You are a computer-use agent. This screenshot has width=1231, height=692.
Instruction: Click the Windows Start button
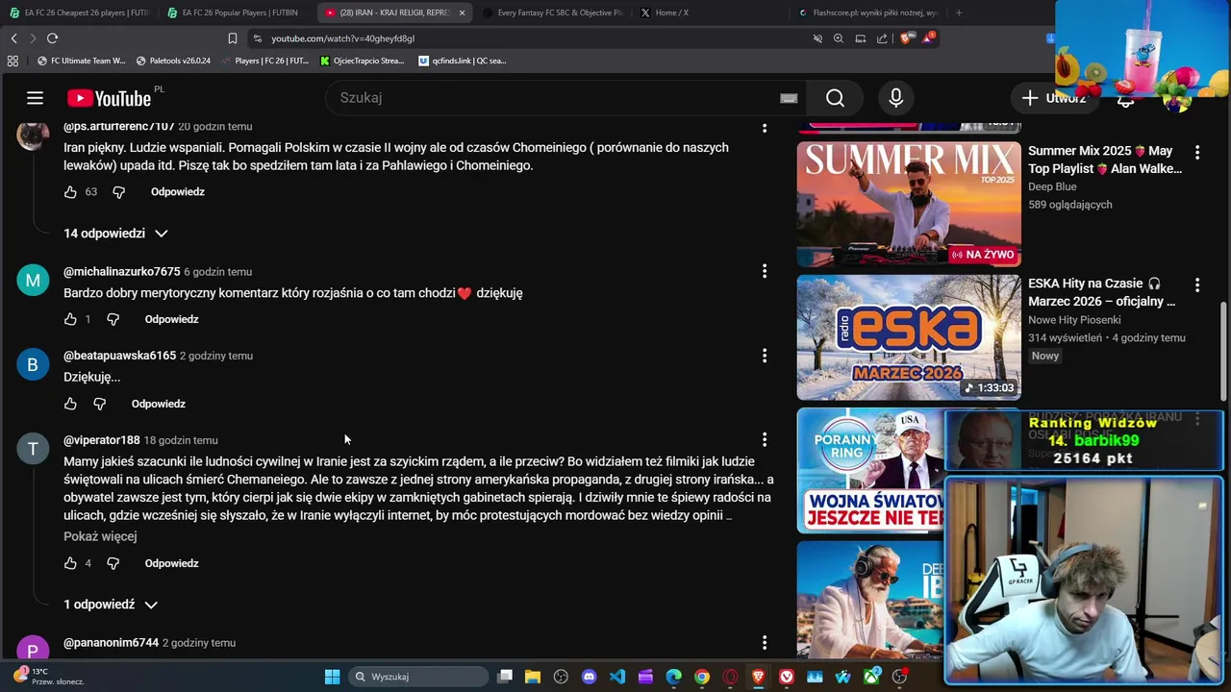tap(332, 677)
